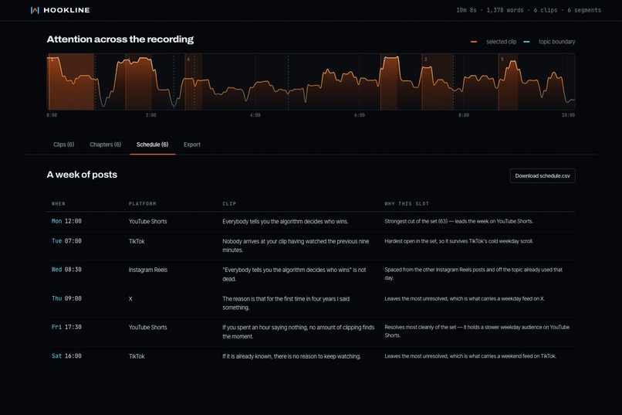Screen dimensions: 622x415
Task: Click the "Attention across the recording" heading
Action: coord(120,39)
